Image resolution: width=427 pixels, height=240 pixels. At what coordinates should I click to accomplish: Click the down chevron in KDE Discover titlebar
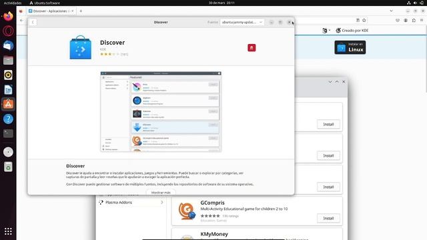(330, 81)
